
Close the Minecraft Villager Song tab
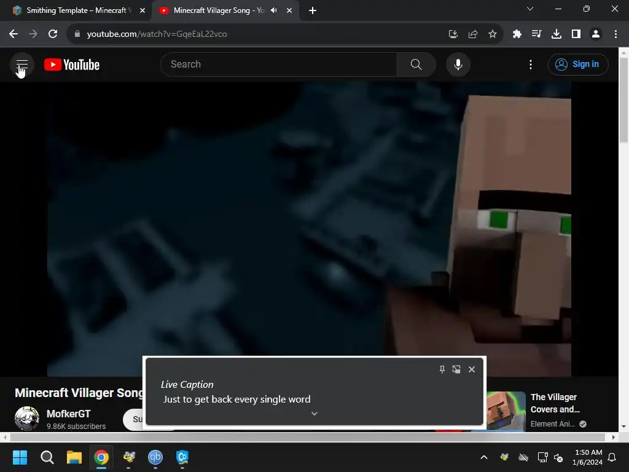point(289,10)
